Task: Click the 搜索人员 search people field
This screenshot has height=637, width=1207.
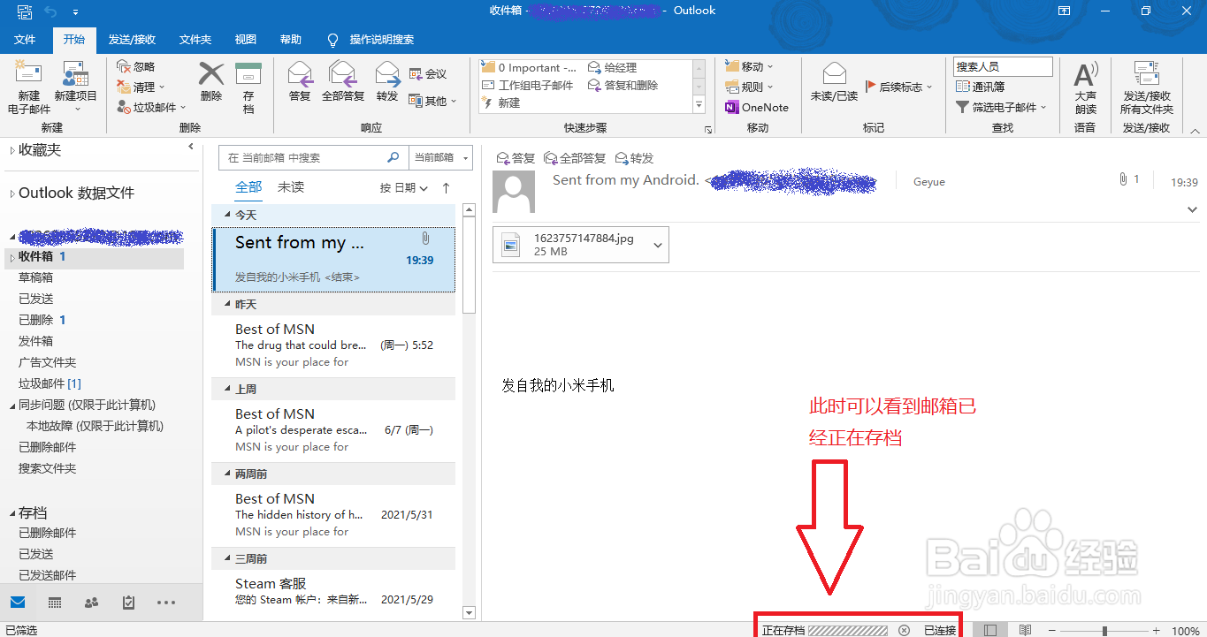Action: pyautogui.click(x=1003, y=67)
